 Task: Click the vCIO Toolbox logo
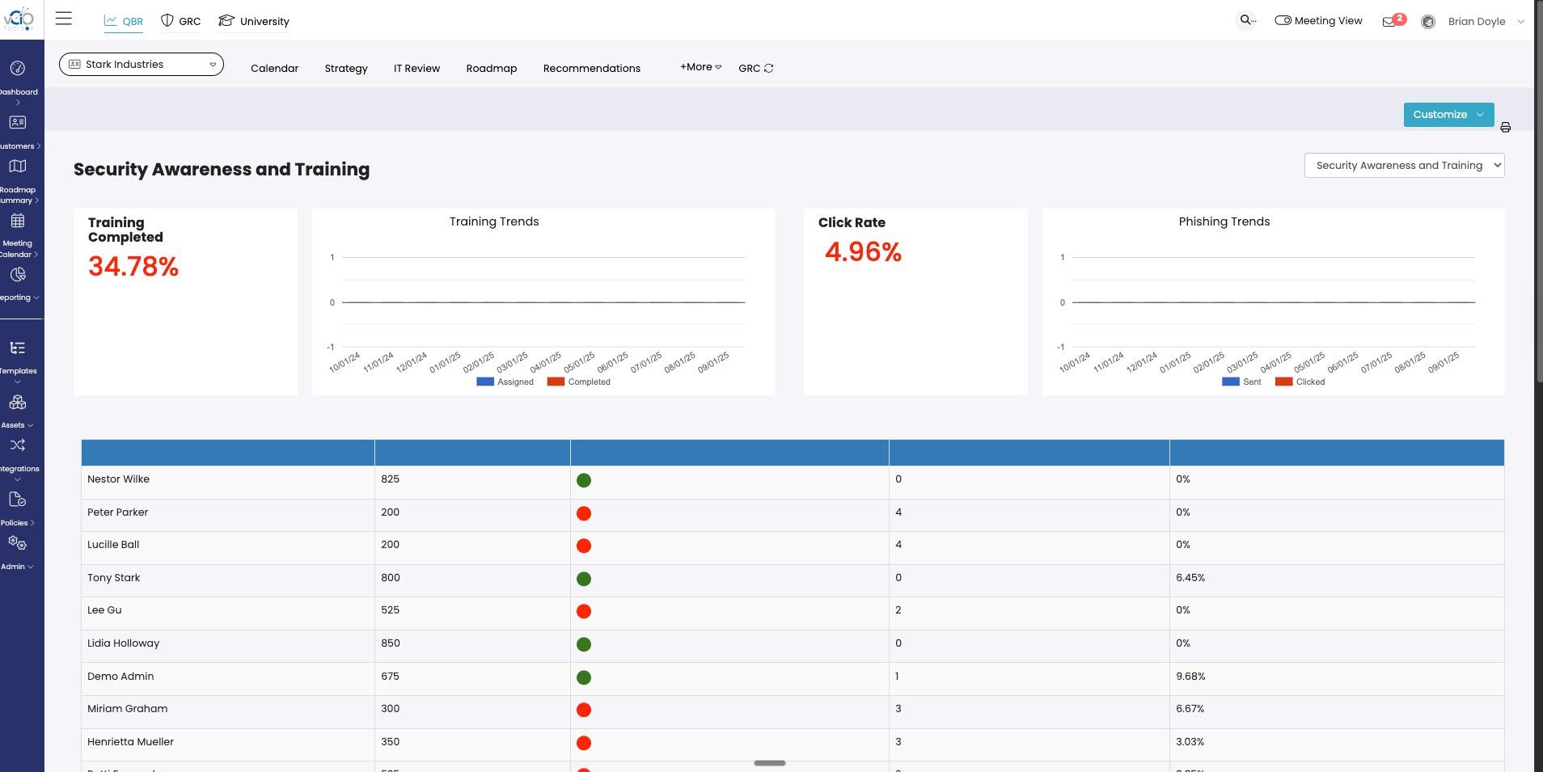(18, 19)
